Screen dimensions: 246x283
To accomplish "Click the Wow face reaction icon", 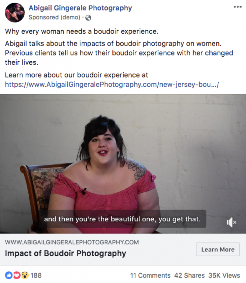I will point(25,275).
